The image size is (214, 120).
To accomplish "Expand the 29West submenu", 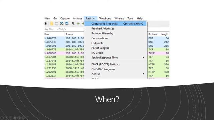I will click(x=115, y=74).
